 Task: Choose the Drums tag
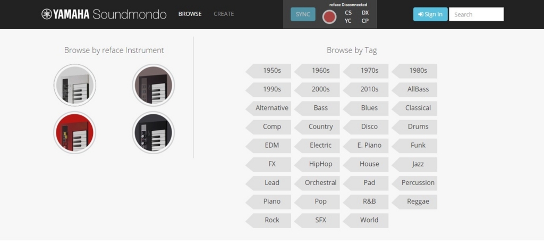coord(414,127)
